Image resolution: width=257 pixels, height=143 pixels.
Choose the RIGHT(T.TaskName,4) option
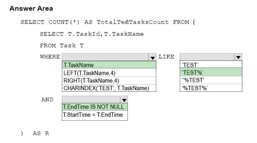(x=109, y=81)
